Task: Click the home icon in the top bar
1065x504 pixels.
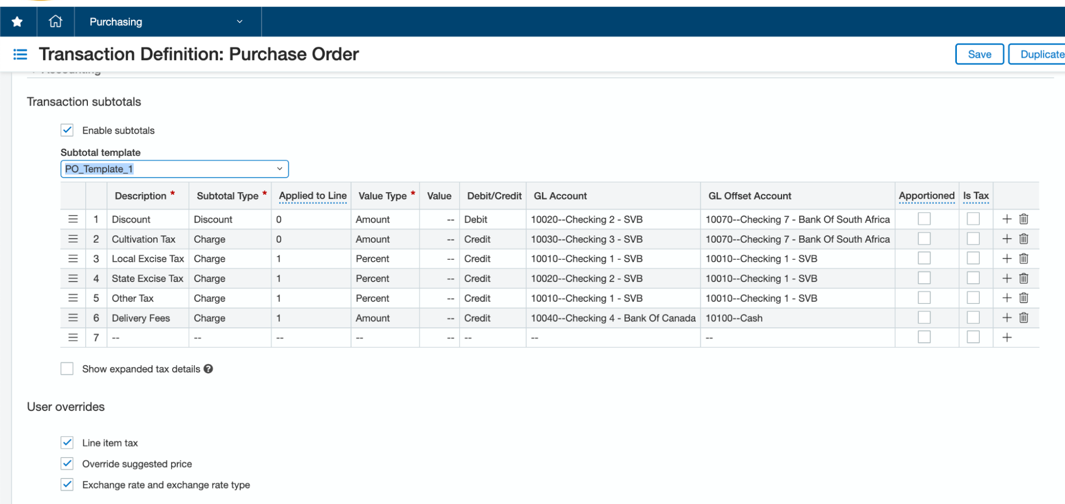Action: pos(55,22)
